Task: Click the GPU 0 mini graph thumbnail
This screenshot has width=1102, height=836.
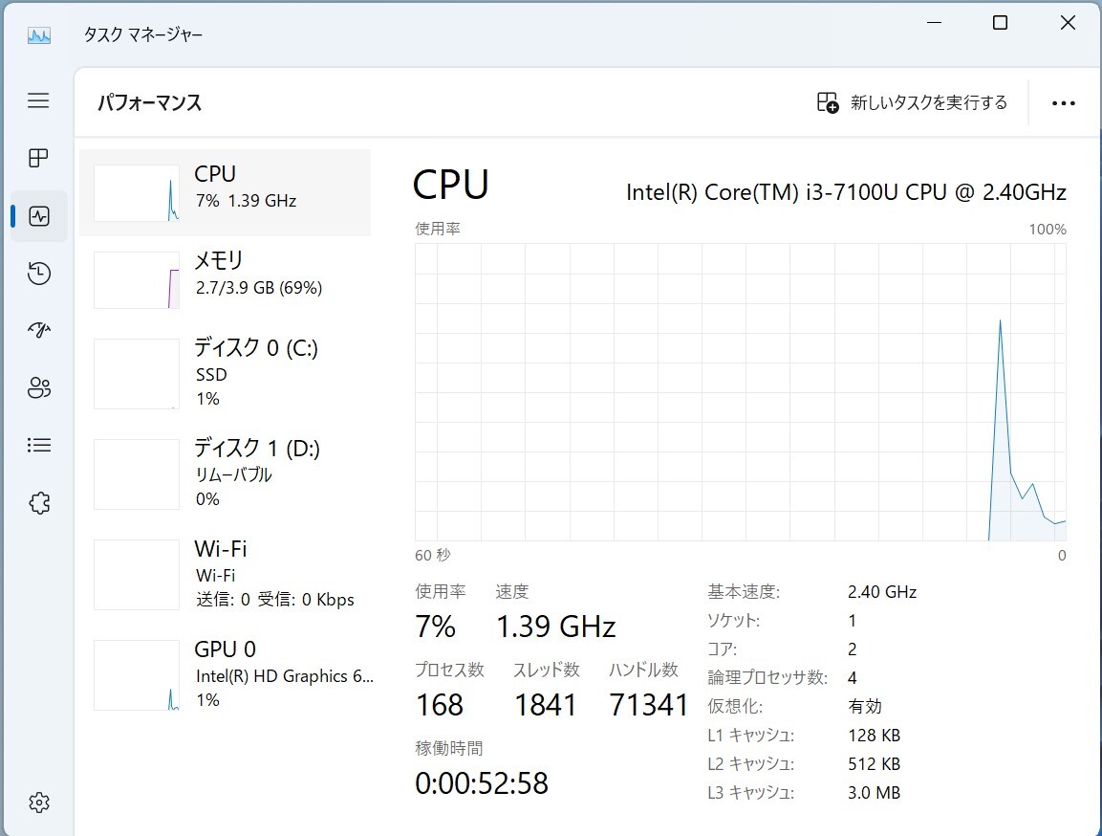Action: (137, 675)
